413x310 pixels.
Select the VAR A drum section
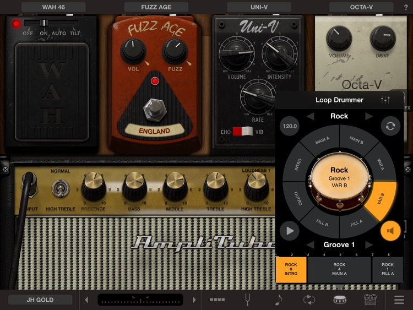pos(381,164)
